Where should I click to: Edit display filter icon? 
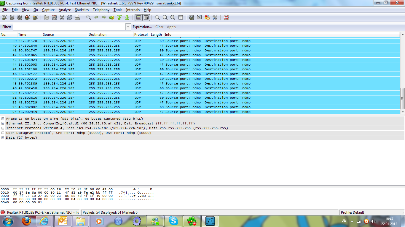[200, 17]
